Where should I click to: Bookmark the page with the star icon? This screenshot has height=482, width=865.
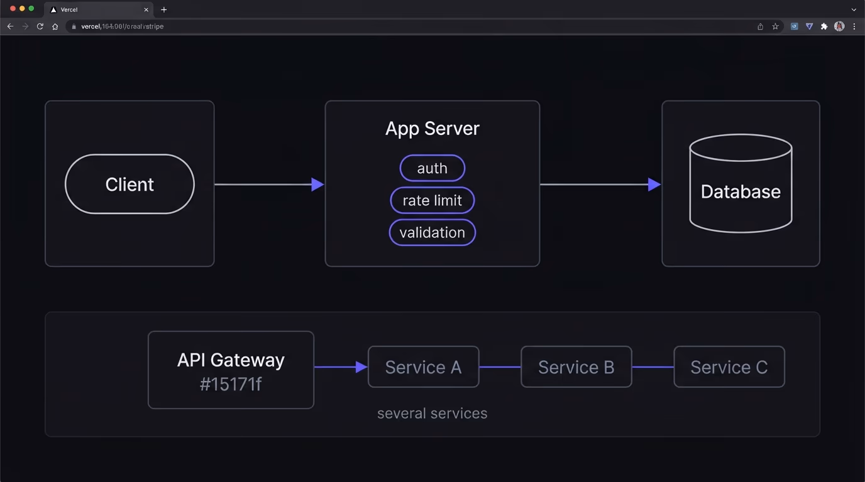pos(775,26)
